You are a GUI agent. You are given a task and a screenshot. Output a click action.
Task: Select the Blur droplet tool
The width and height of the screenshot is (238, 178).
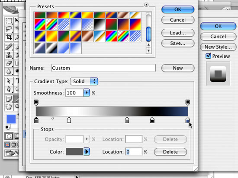pos(9,71)
